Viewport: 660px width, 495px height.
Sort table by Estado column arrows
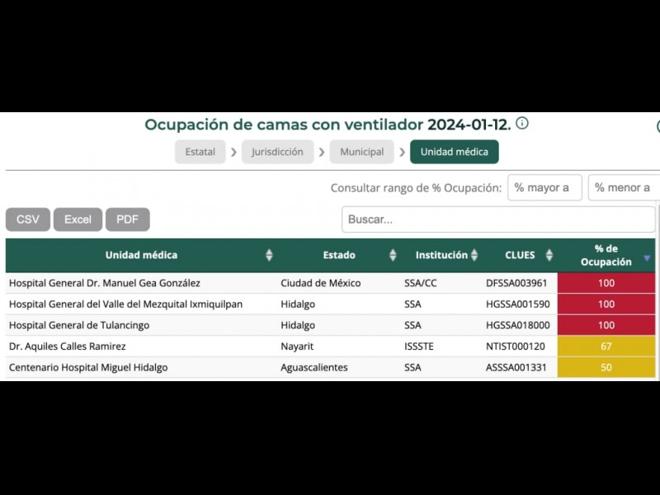pos(393,256)
